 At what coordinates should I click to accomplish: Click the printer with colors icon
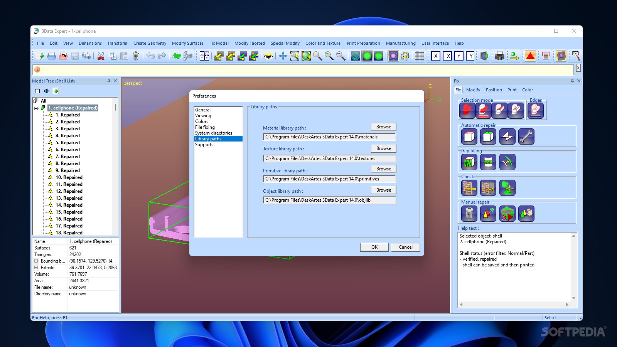[500, 56]
